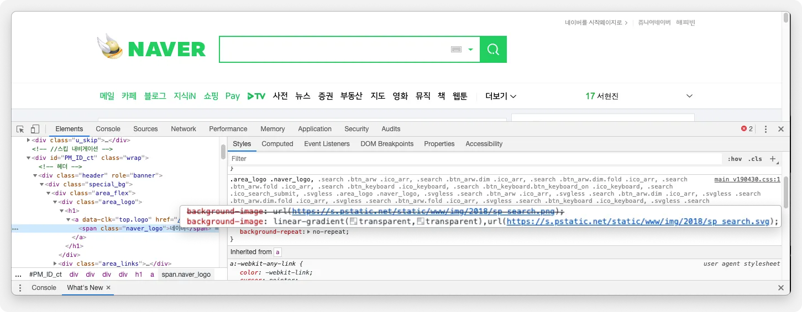The height and width of the screenshot is (312, 802).
Task: Open the drawer three-dot menu beside Console
Action: pos(20,288)
